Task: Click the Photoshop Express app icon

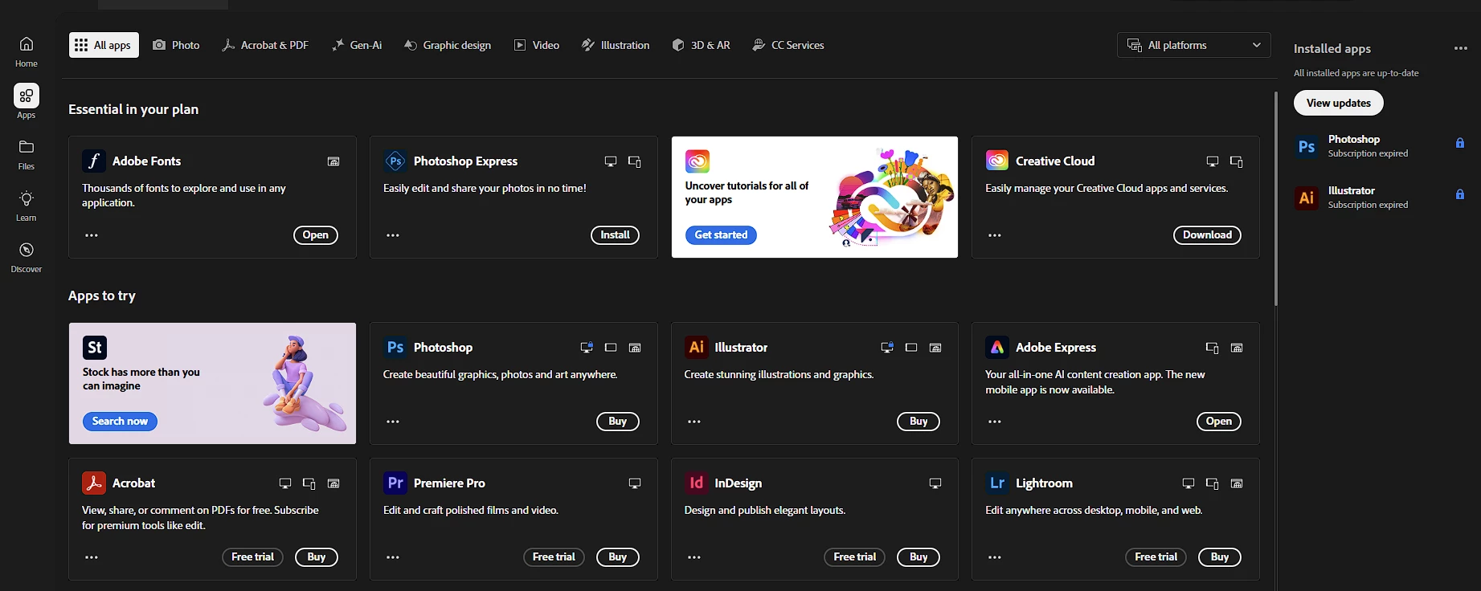Action: click(395, 161)
